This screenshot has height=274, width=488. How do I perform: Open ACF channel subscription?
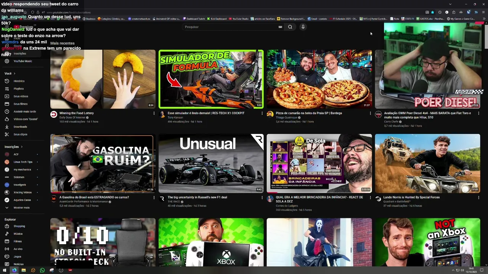coord(16,154)
